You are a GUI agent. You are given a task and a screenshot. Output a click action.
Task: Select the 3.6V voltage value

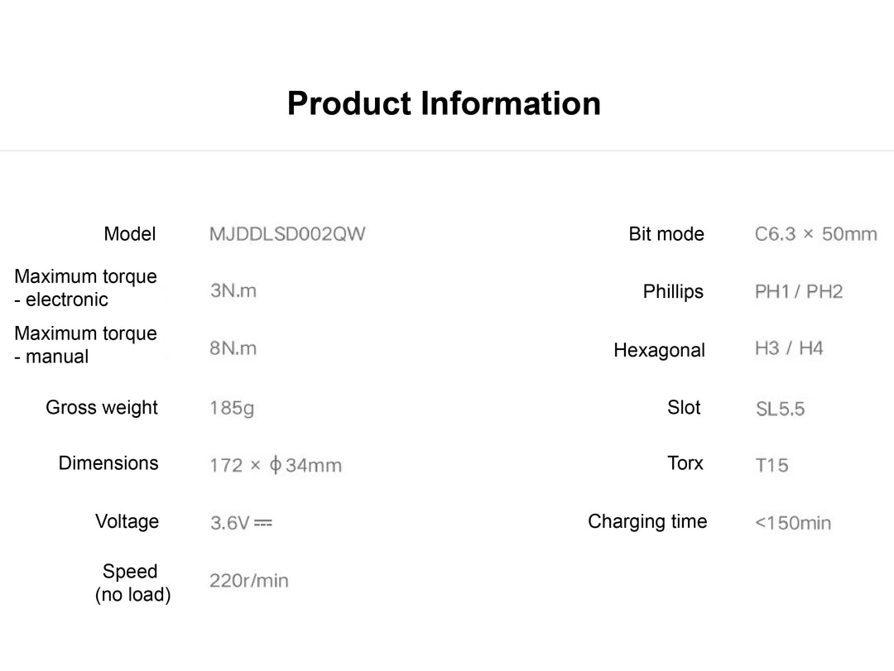(x=241, y=523)
